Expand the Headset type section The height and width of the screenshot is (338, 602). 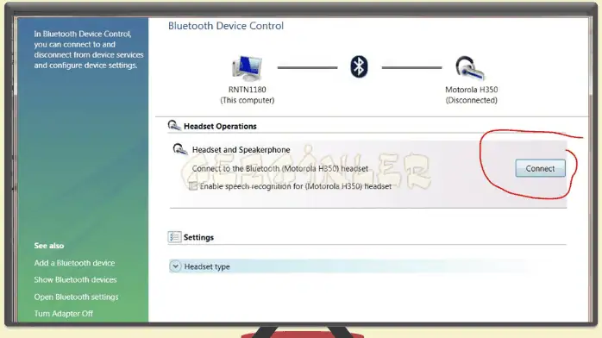pos(175,266)
